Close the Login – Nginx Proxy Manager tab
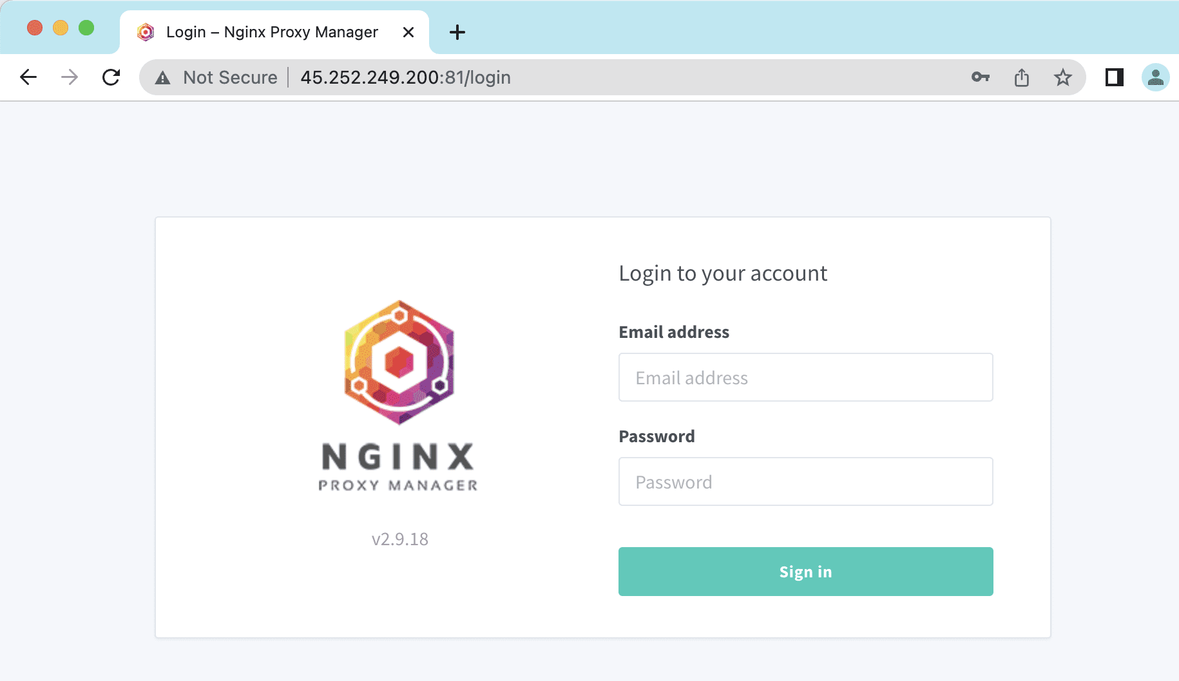The image size is (1179, 681). click(408, 32)
